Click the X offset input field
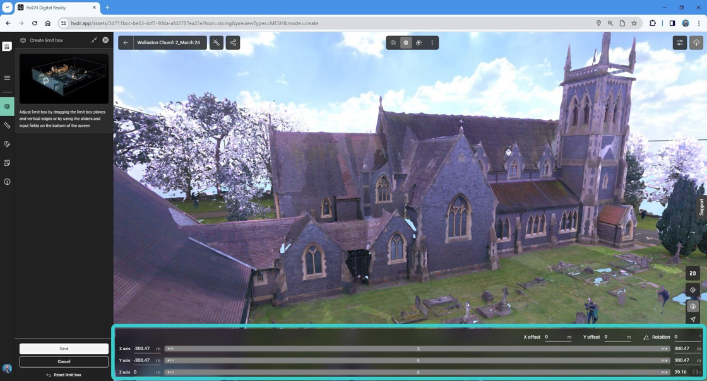 pyautogui.click(x=554, y=337)
